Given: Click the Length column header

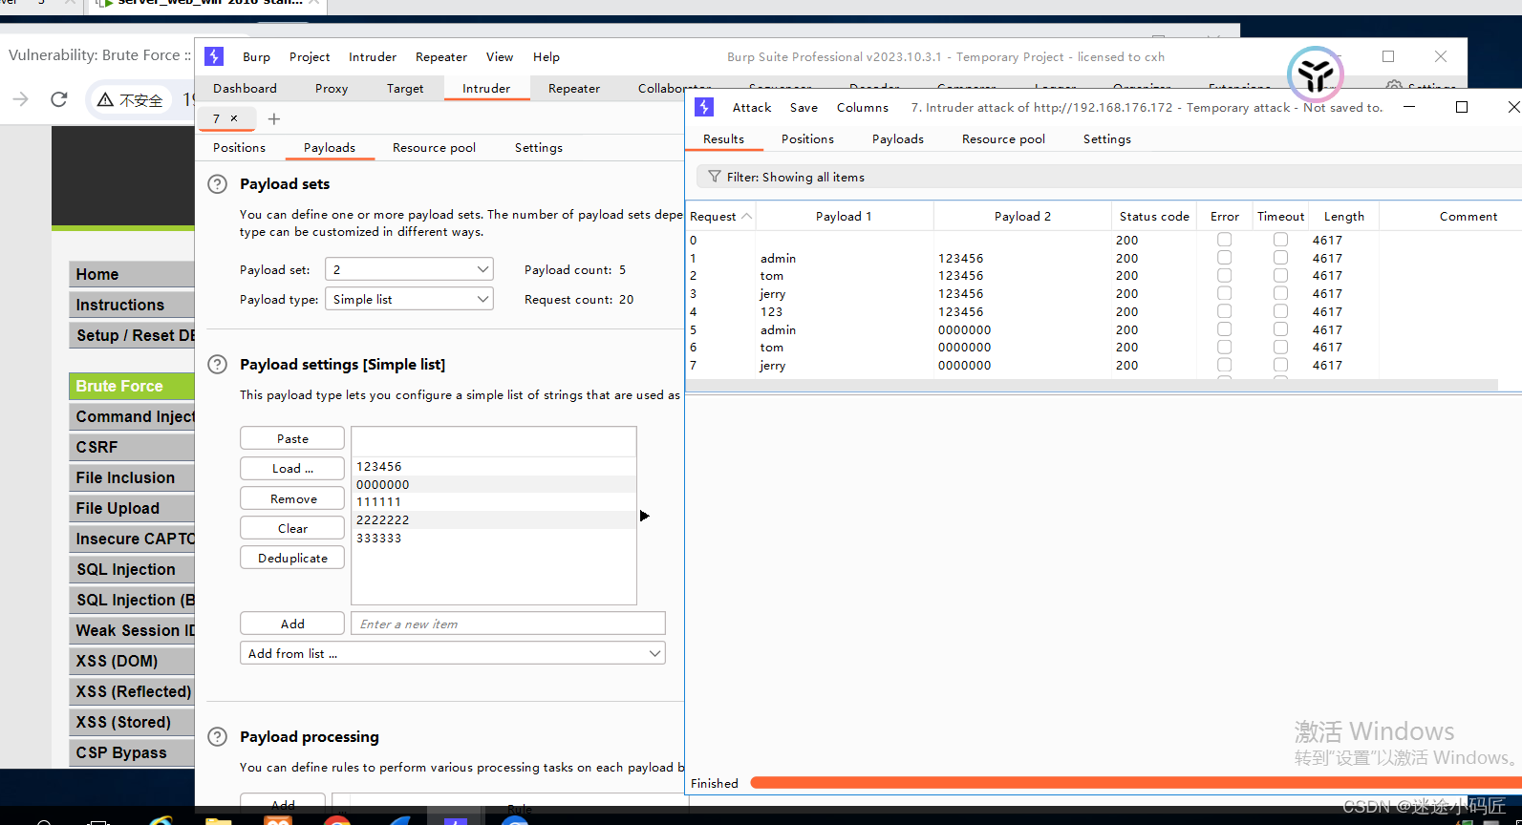Looking at the screenshot, I should [1343, 217].
